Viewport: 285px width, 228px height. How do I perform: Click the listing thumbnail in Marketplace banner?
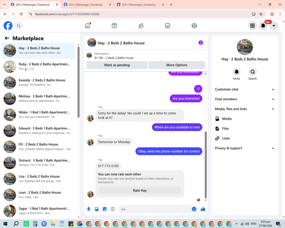coord(89,55)
